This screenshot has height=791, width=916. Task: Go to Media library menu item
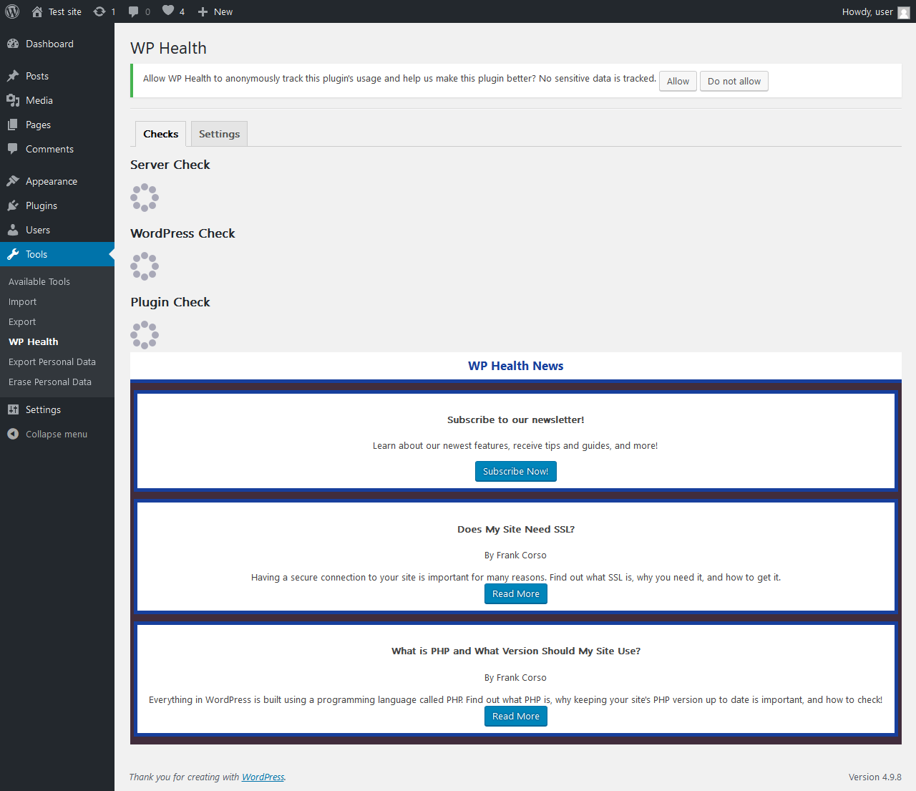coord(57,100)
